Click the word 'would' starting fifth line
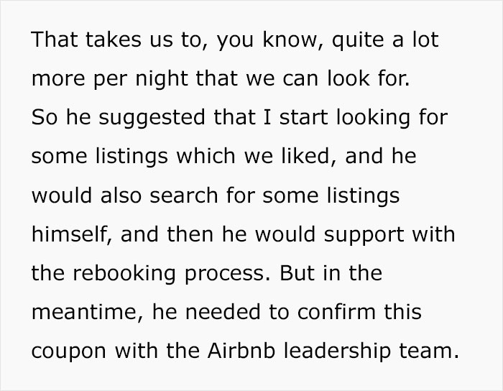This screenshot has width=503, height=391. 60,195
